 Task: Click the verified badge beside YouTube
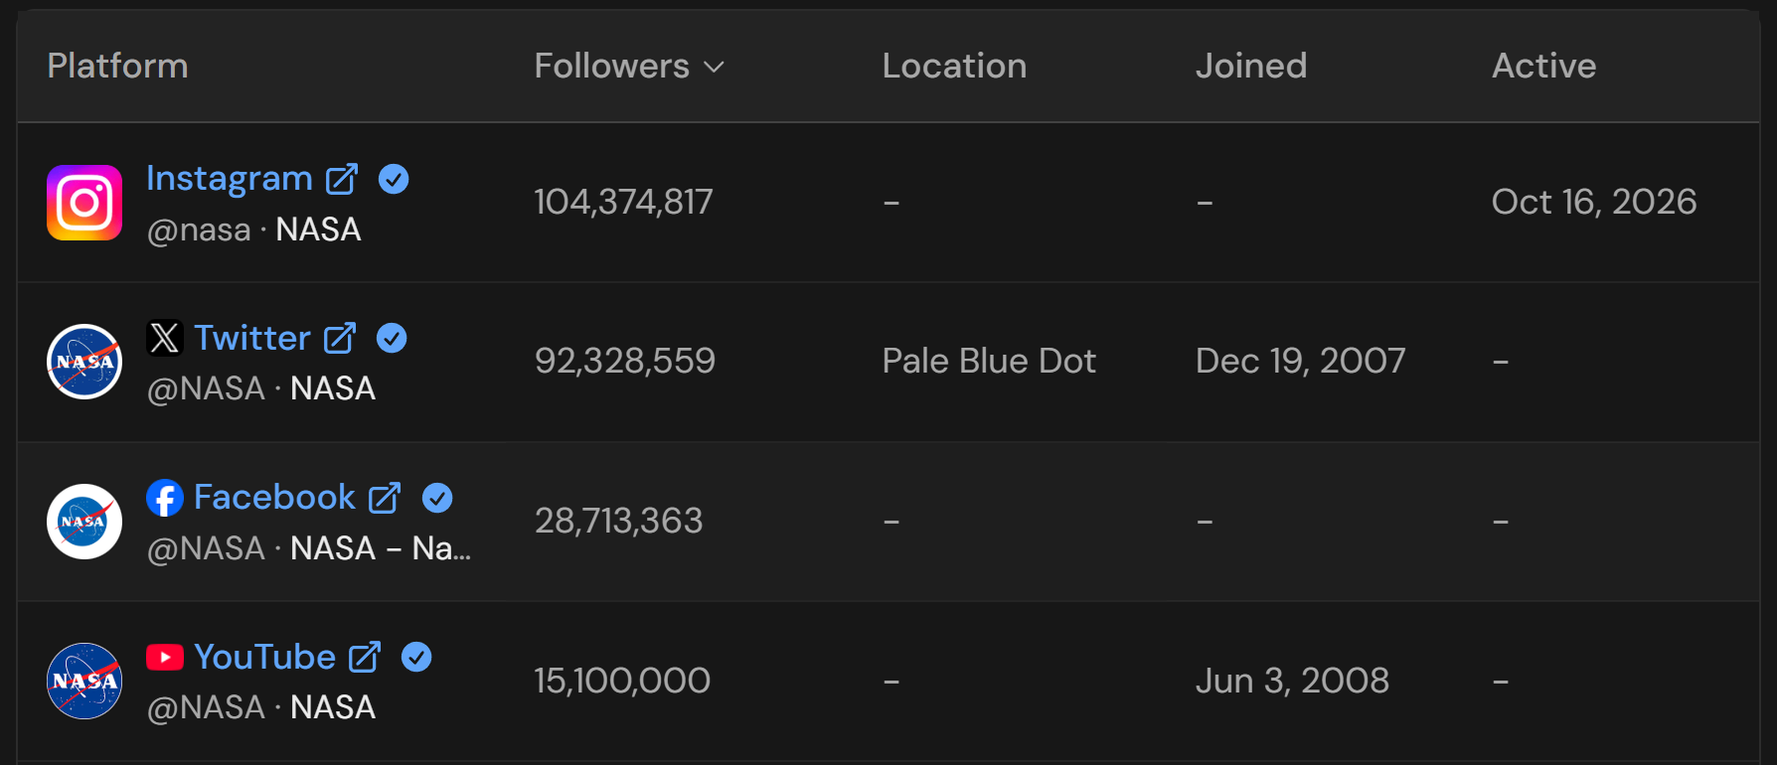(416, 657)
